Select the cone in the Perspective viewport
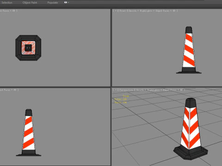 191,129
